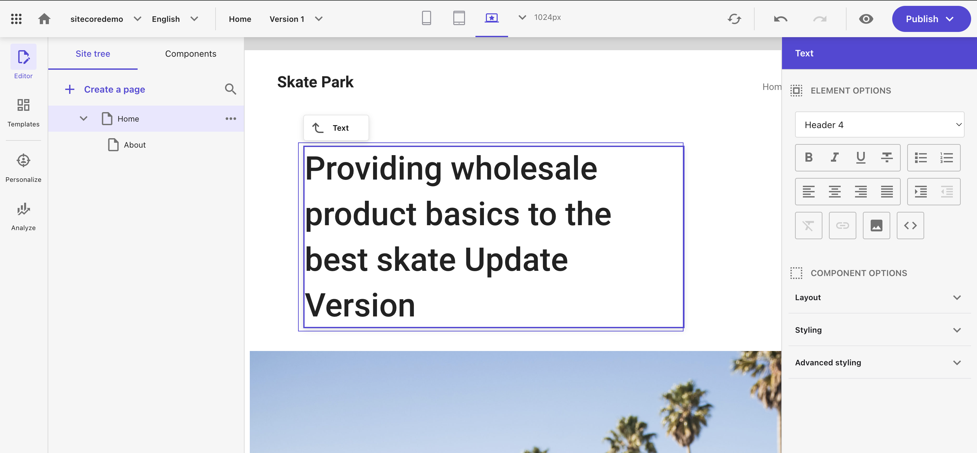Toggle underline formatting
This screenshot has width=977, height=453.
(x=861, y=157)
